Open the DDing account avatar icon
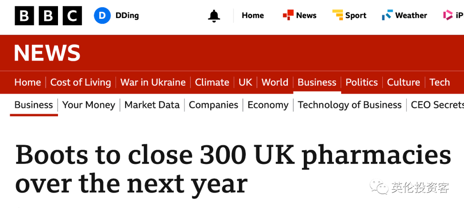This screenshot has width=464, height=208. [x=102, y=16]
